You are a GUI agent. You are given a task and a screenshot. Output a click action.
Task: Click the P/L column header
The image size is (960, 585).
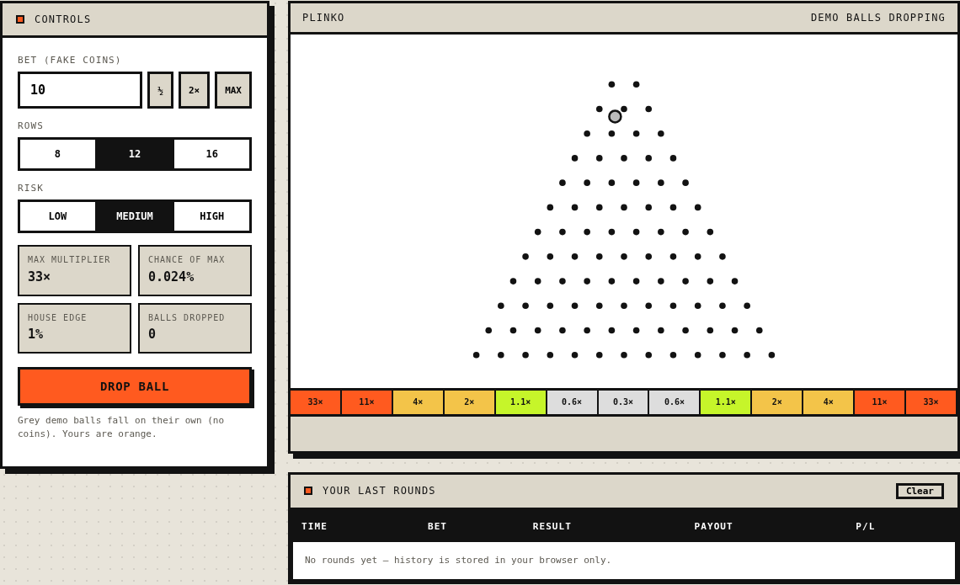click(x=865, y=526)
